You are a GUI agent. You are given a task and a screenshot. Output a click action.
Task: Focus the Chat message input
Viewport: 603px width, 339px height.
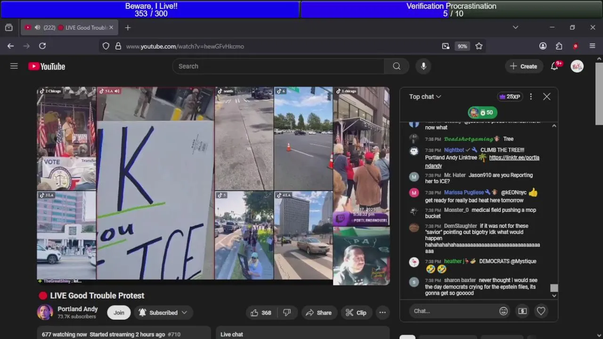pyautogui.click(x=454, y=311)
